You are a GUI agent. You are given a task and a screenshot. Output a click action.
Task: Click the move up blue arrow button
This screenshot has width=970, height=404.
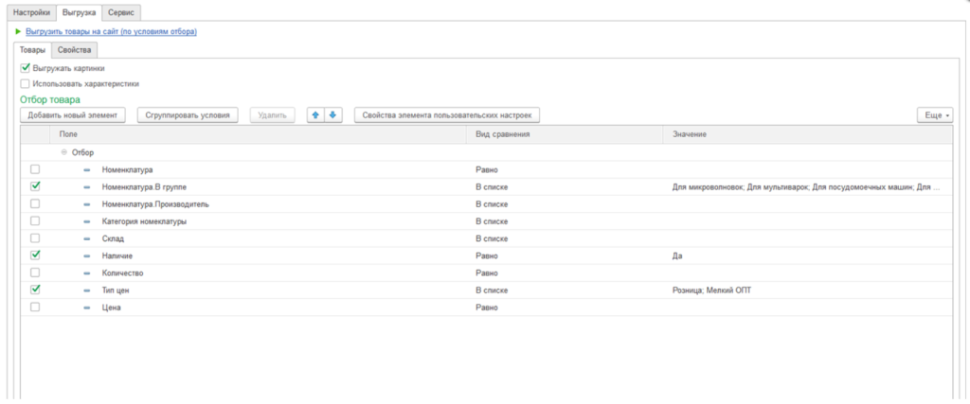coord(315,115)
